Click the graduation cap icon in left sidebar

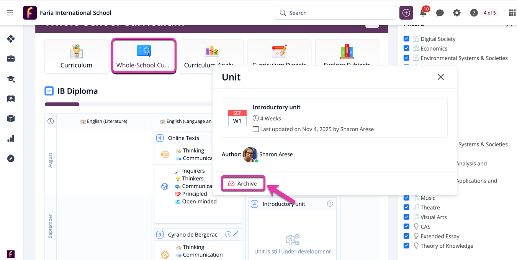[10, 79]
